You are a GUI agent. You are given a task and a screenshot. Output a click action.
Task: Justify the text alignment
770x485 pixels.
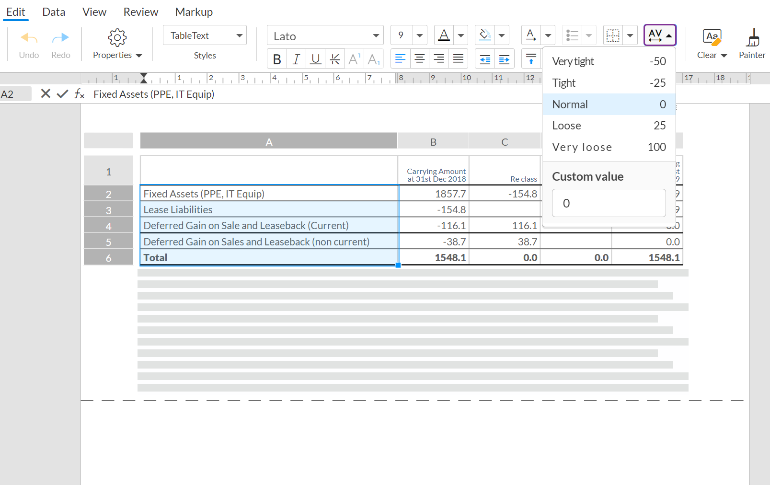click(x=458, y=59)
